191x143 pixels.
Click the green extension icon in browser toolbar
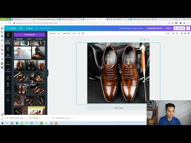[176, 23]
